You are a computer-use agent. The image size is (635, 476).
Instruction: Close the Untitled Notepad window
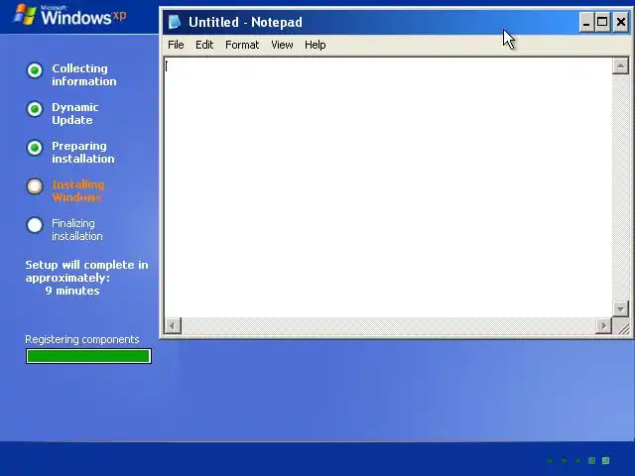pyautogui.click(x=620, y=22)
